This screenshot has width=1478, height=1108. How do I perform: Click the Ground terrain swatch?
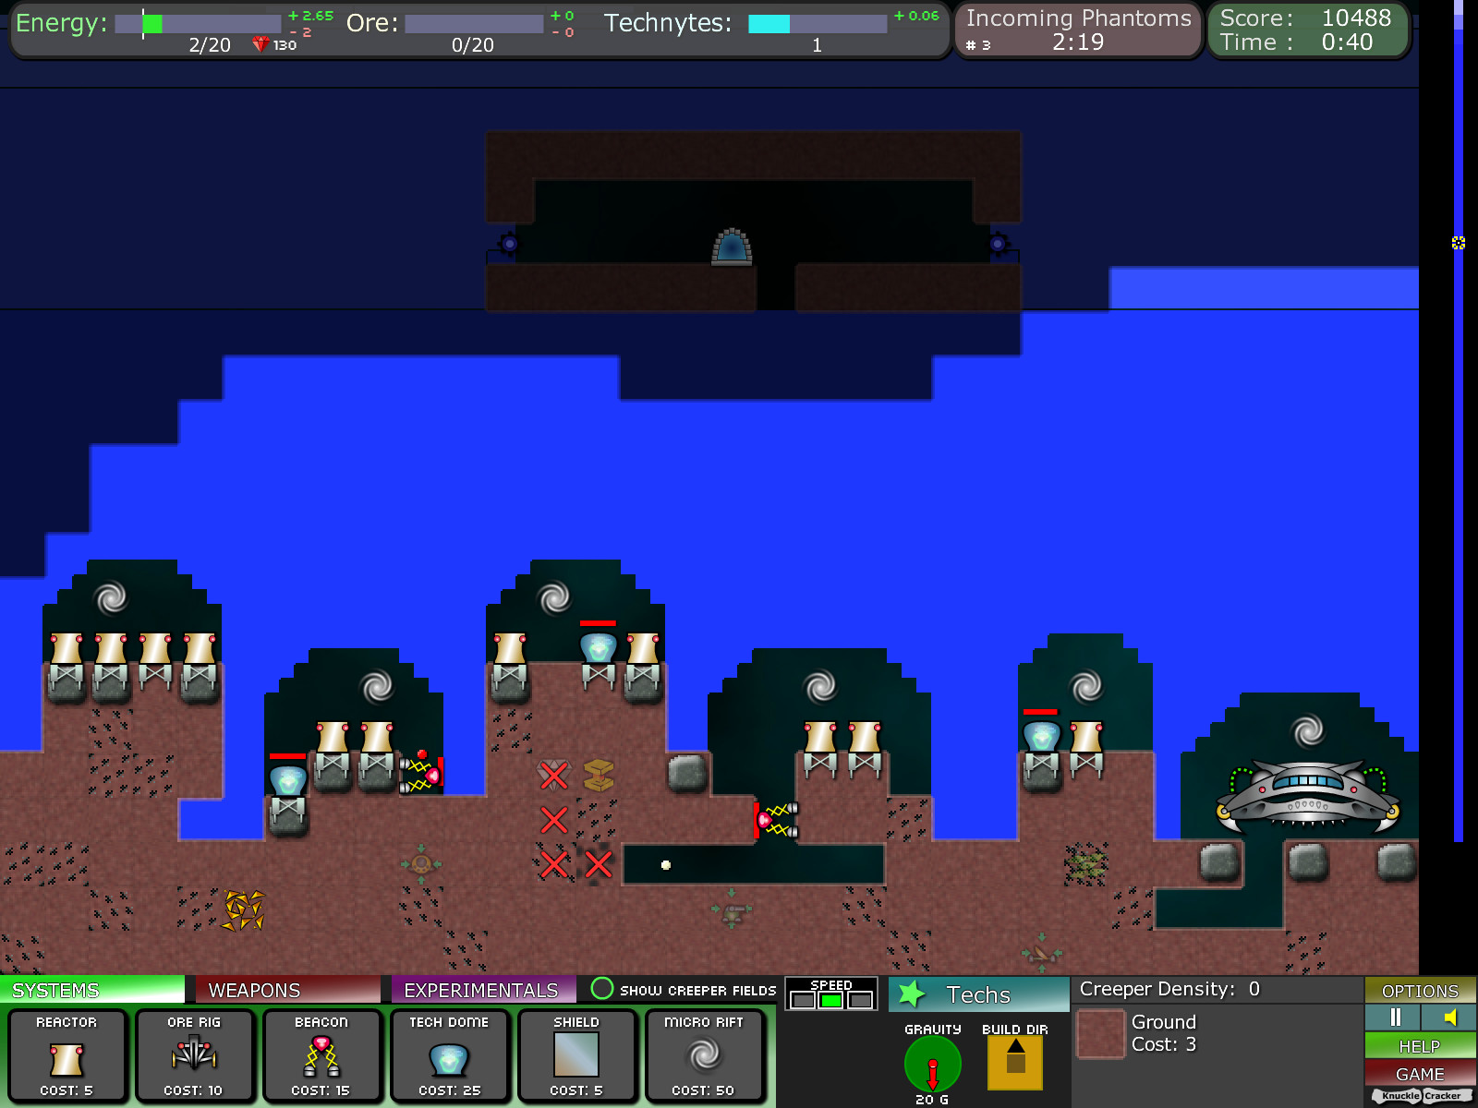click(1101, 1034)
